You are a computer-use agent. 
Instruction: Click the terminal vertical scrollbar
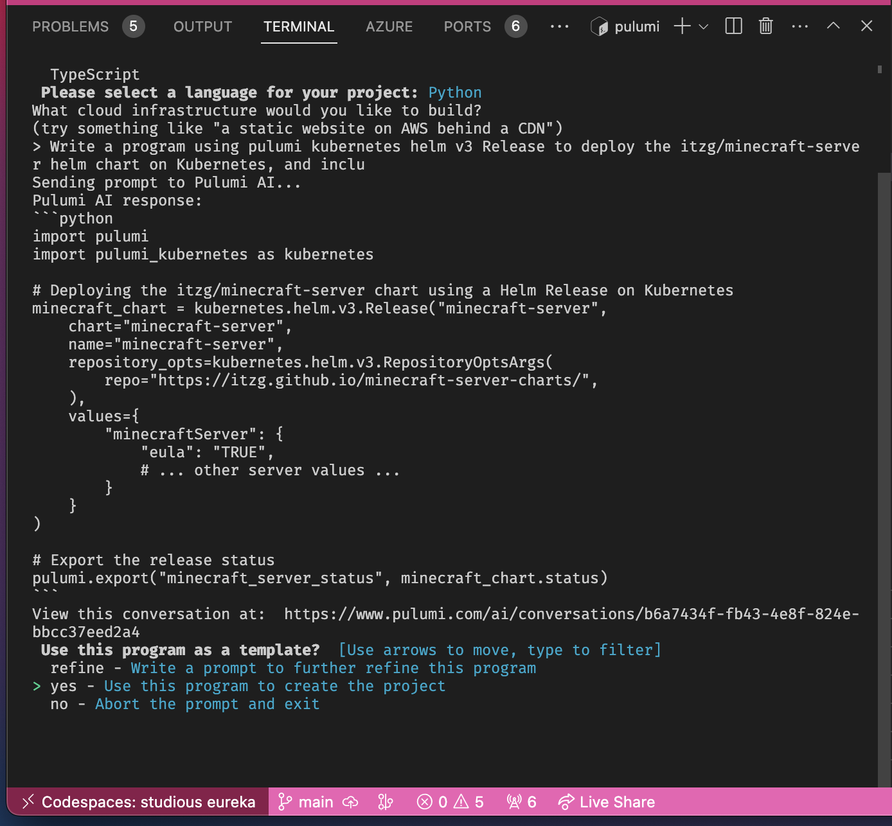(884, 479)
